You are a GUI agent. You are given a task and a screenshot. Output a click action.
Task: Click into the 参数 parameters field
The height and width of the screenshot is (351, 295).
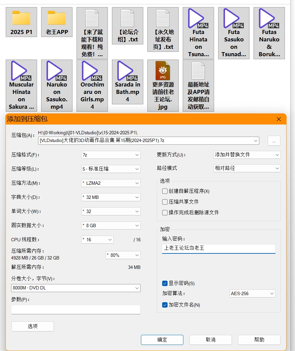click(76, 310)
